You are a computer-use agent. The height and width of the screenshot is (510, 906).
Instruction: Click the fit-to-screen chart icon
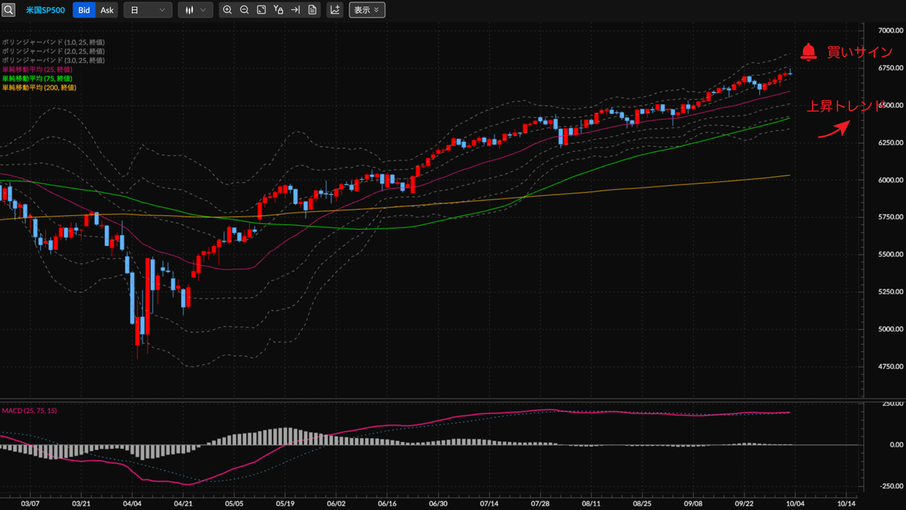tap(261, 10)
